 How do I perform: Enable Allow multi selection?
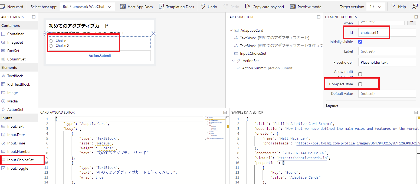pyautogui.click(x=360, y=74)
